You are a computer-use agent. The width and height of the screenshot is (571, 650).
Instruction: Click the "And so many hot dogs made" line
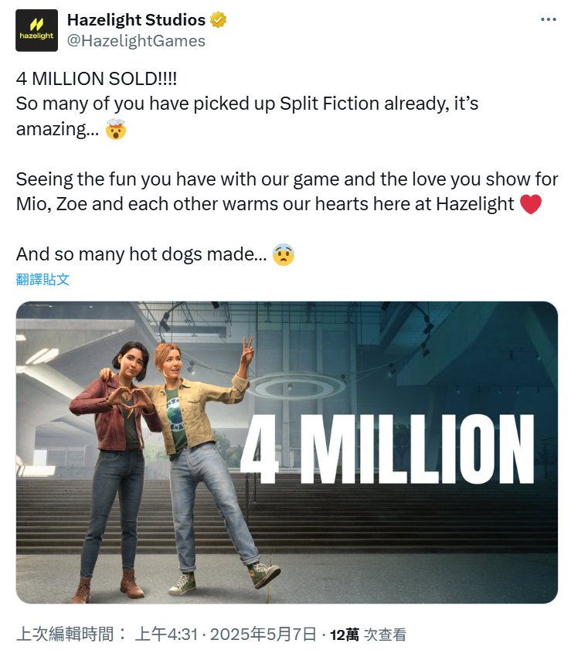click(141, 254)
